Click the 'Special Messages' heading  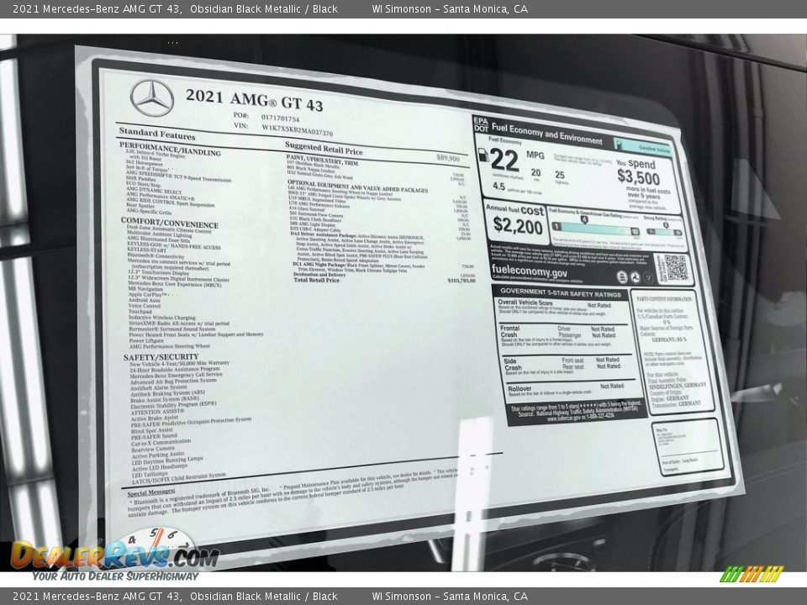click(x=151, y=492)
